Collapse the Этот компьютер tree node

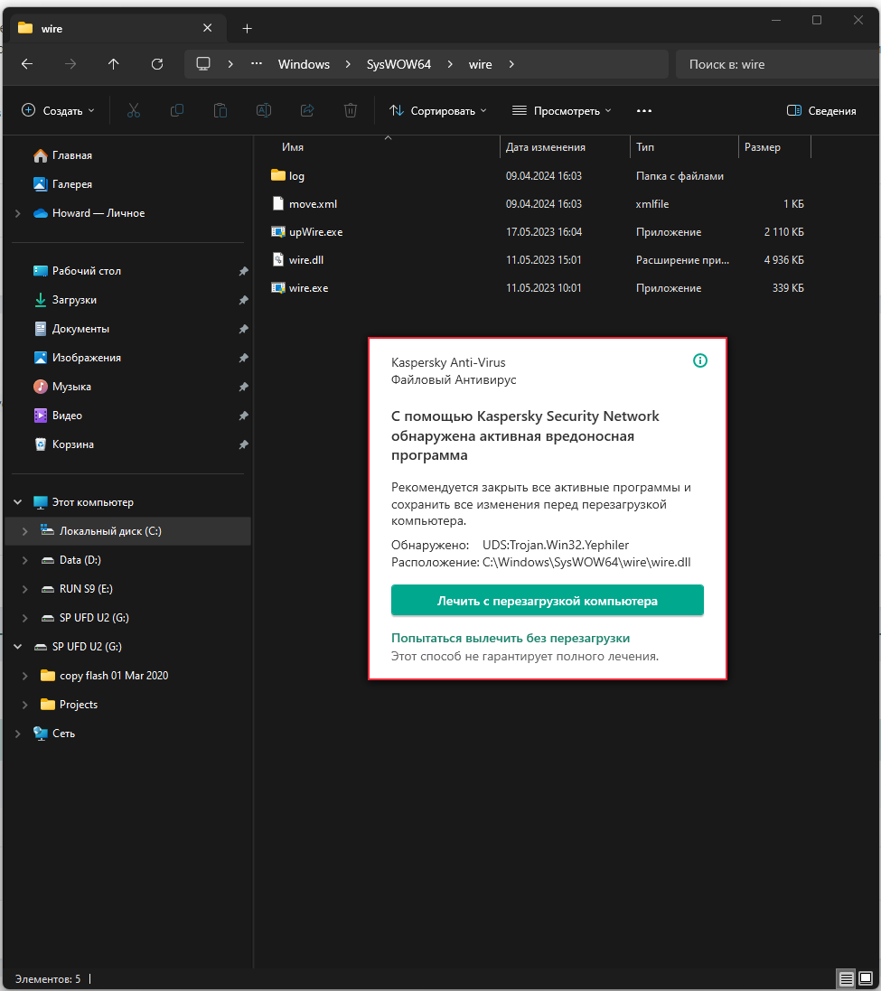(18, 502)
